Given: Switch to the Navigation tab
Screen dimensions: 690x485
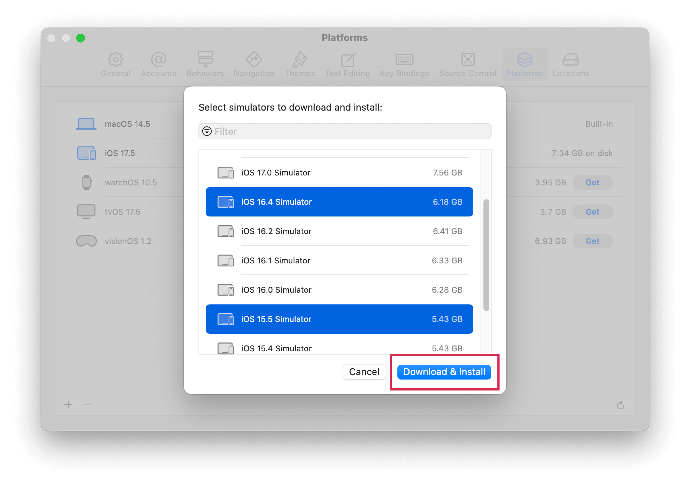Looking at the screenshot, I should [x=254, y=65].
